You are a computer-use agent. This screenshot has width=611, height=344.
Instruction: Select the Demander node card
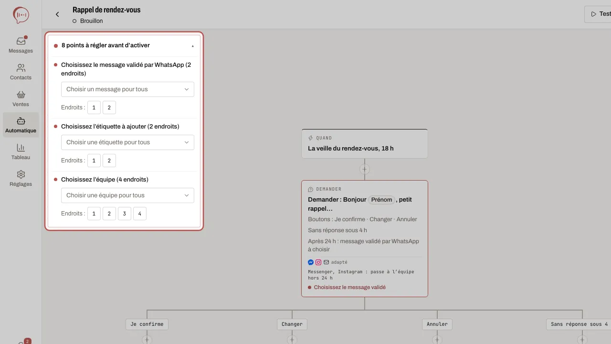pyautogui.click(x=365, y=238)
